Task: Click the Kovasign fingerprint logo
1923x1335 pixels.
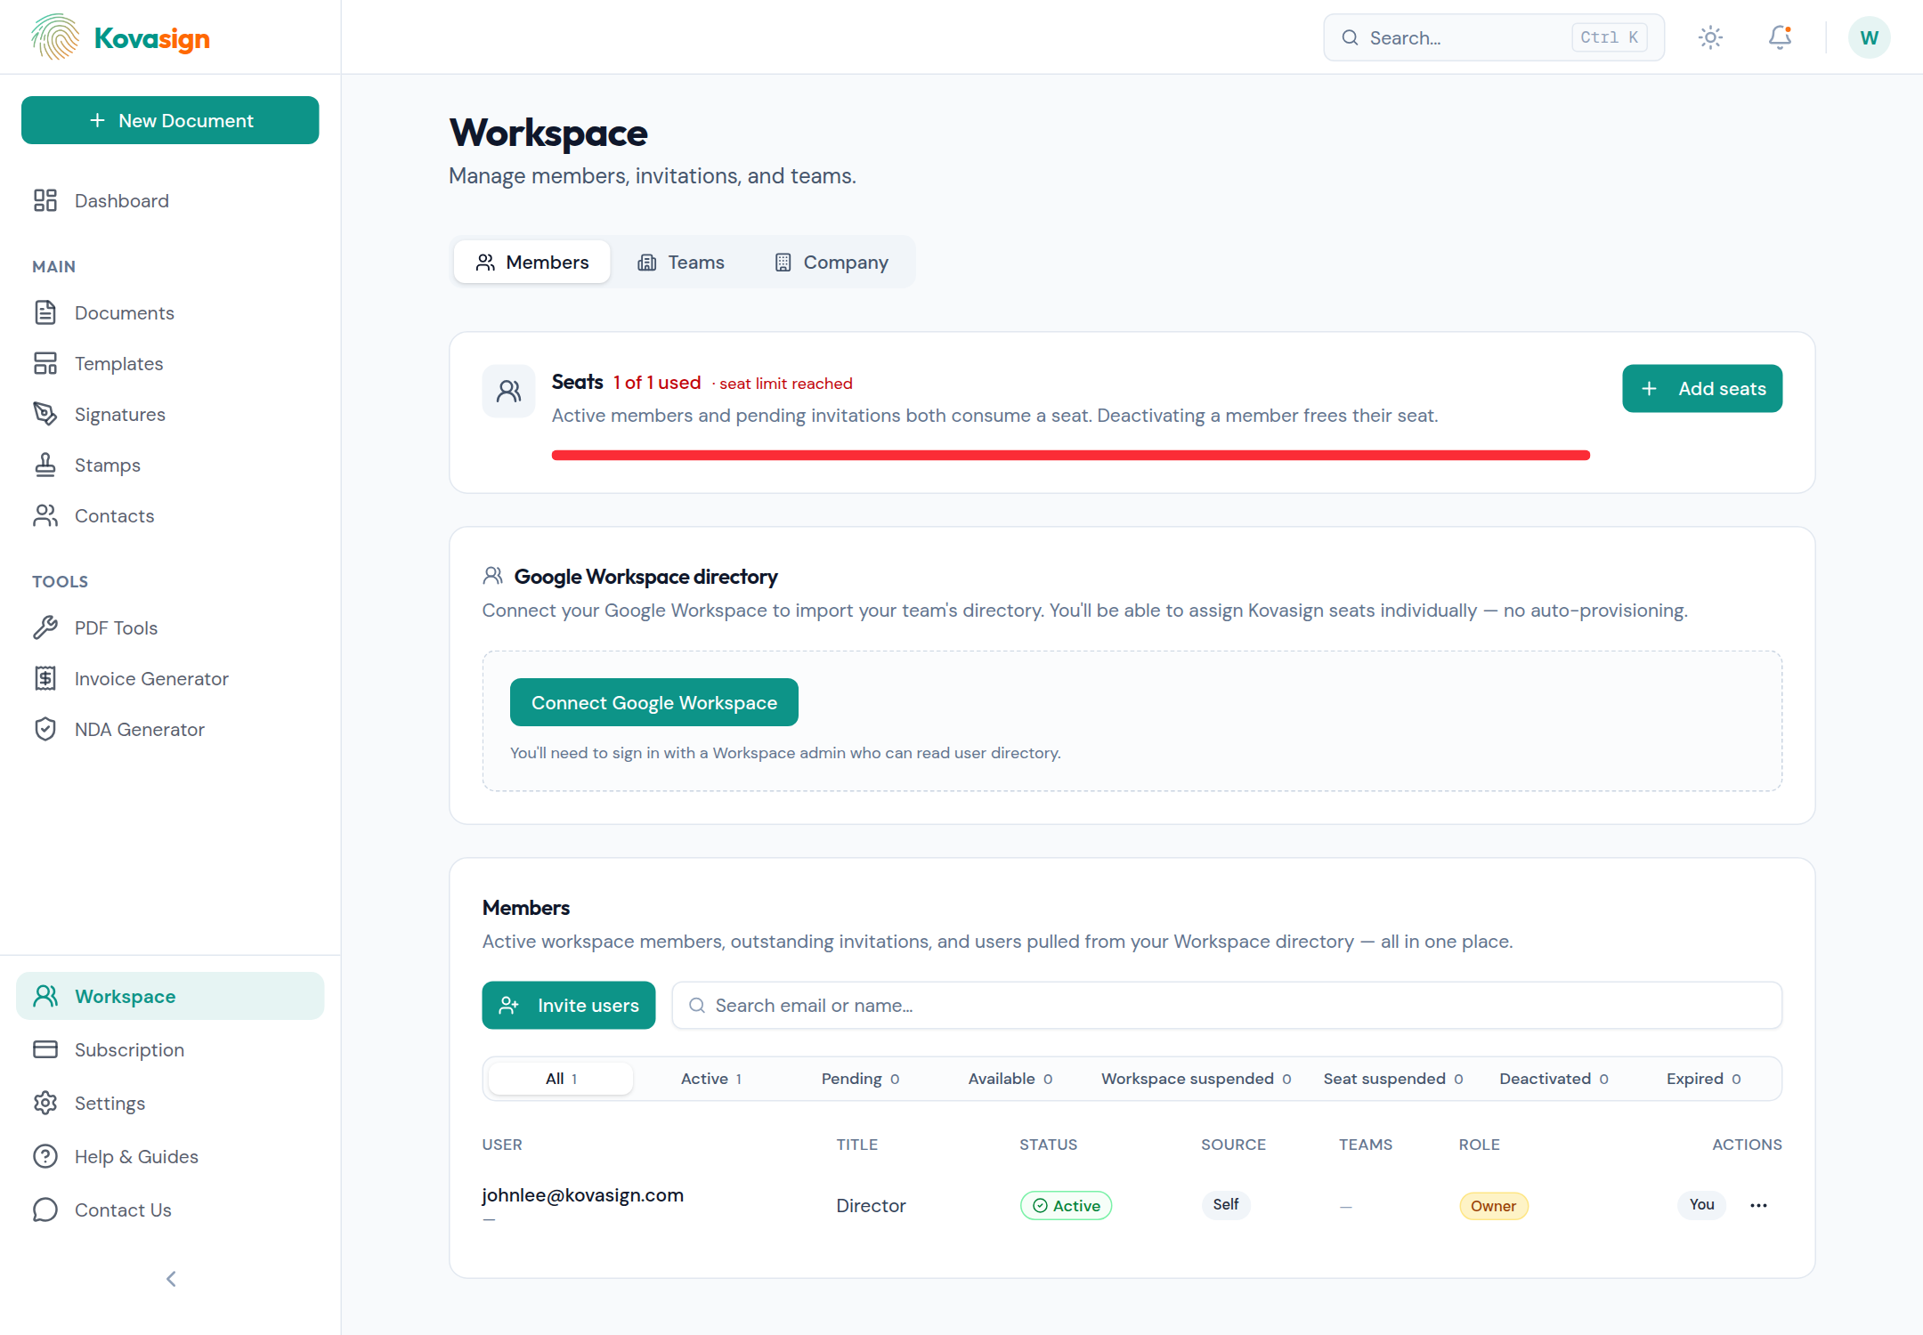Action: 55,37
